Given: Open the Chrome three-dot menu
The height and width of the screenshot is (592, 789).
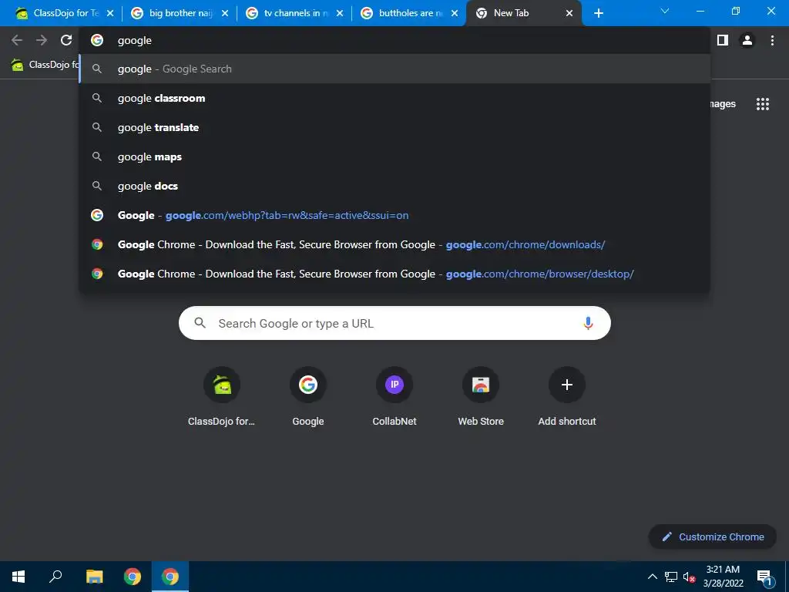Looking at the screenshot, I should (x=772, y=40).
